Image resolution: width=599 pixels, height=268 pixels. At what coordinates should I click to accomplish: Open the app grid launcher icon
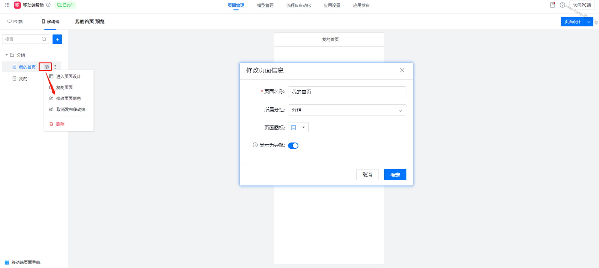tap(7, 5)
